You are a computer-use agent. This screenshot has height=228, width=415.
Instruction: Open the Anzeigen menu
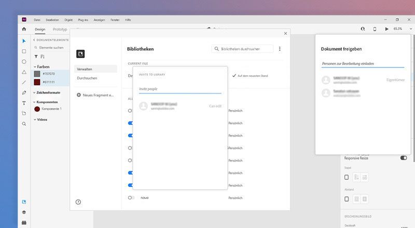point(99,20)
